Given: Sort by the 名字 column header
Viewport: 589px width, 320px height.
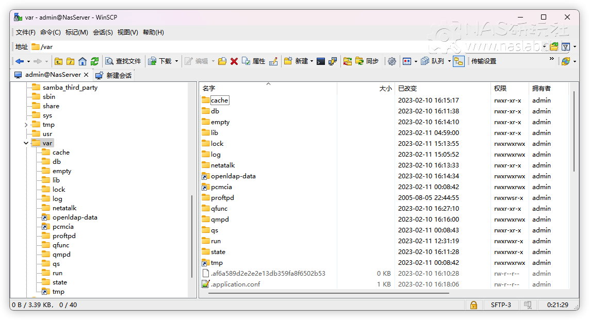Looking at the screenshot, I should click(x=268, y=89).
